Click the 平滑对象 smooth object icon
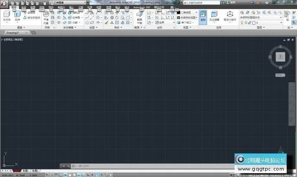The width and height of the screenshot is (297, 177). pyautogui.click(x=46, y=17)
